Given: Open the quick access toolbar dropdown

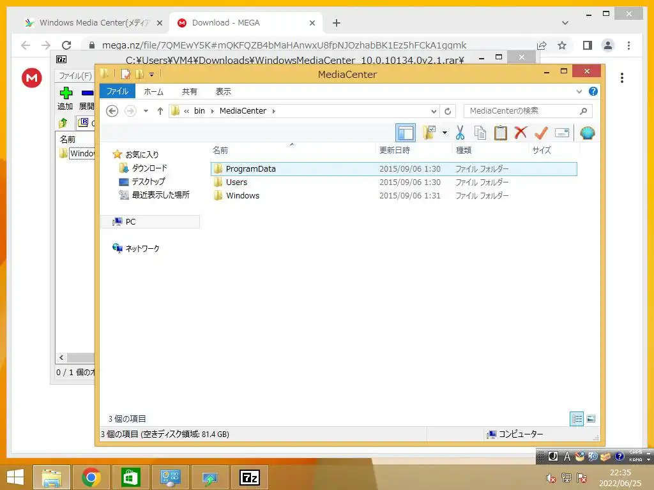Looking at the screenshot, I should click(x=151, y=75).
